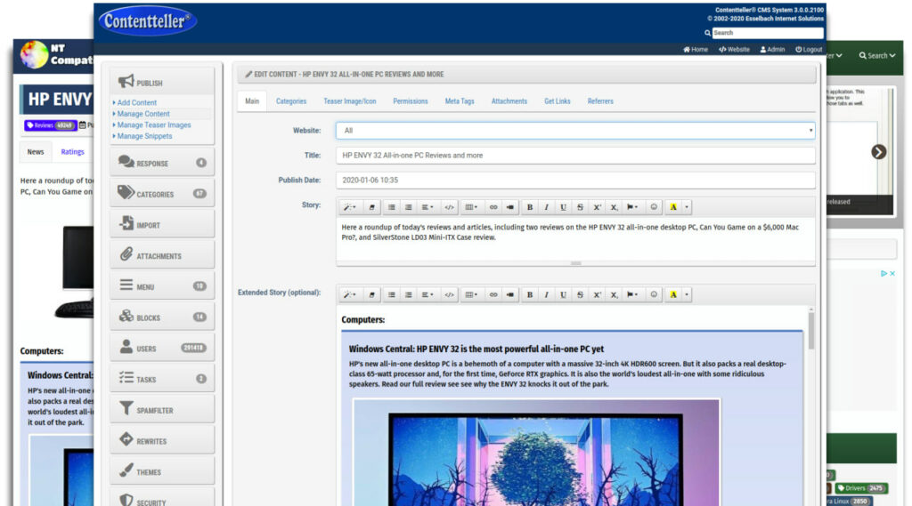The height and width of the screenshot is (506, 912).
Task: Open the Spamfilter section with funnel icon
Action: pyautogui.click(x=162, y=409)
